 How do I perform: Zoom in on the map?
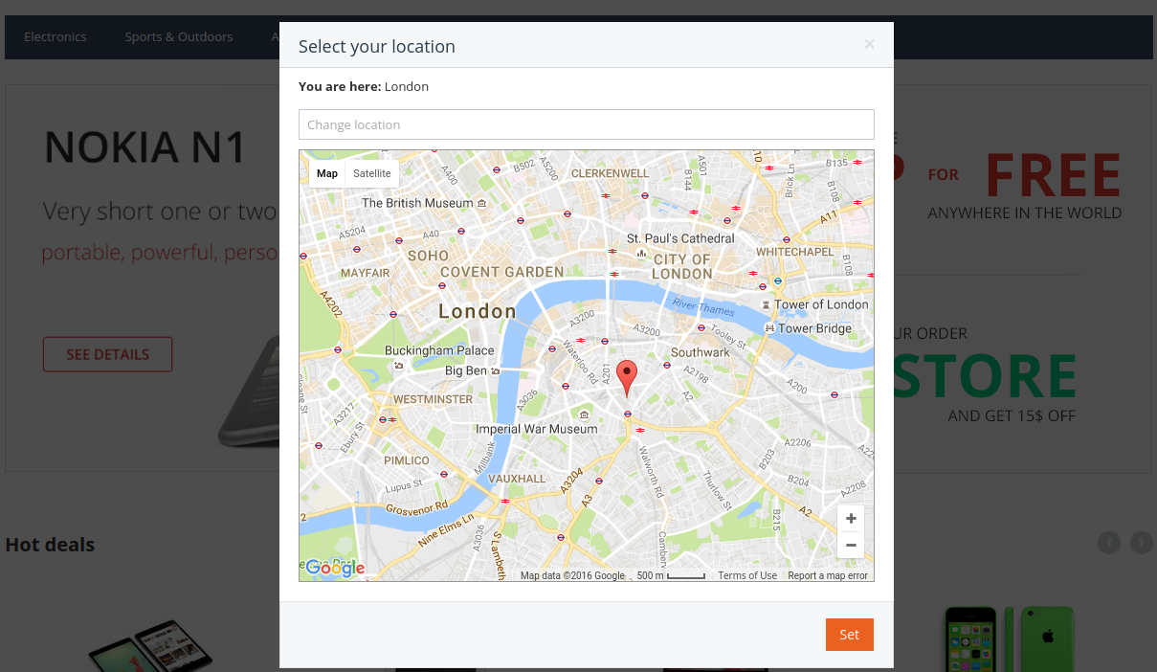tap(851, 519)
